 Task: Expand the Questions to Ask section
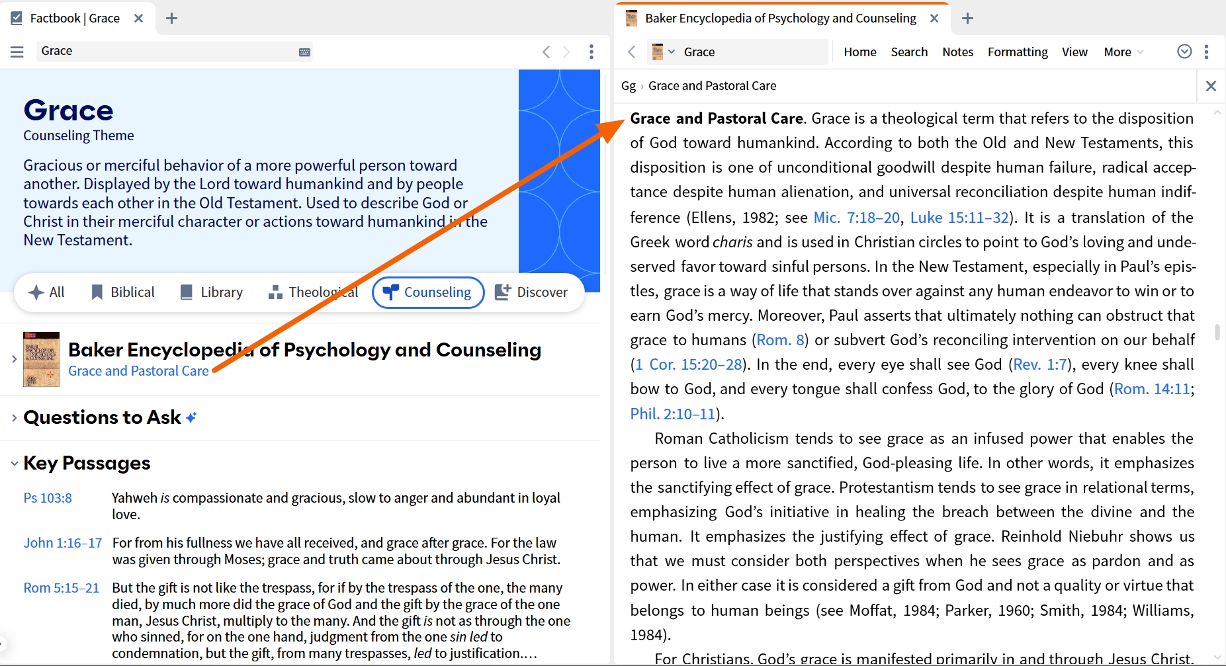click(14, 418)
